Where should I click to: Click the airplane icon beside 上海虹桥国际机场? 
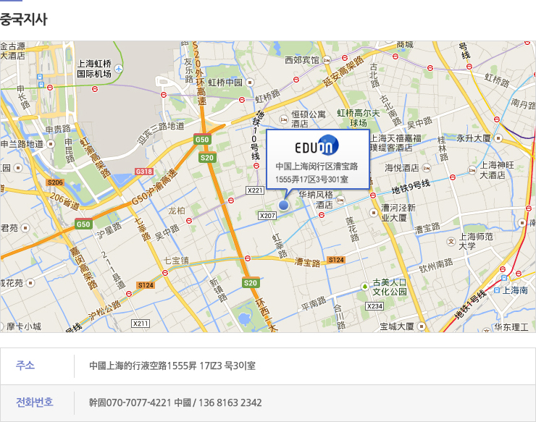[119, 69]
